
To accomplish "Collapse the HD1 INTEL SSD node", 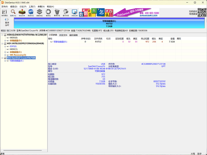I will click(2, 44).
